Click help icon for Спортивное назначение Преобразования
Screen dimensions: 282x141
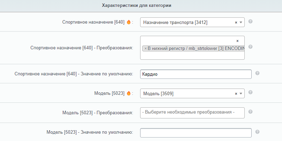[250, 47]
